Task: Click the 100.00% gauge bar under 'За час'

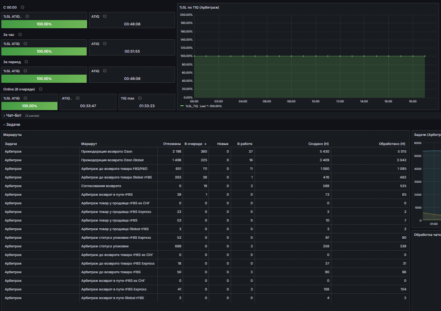Action: coord(44,52)
